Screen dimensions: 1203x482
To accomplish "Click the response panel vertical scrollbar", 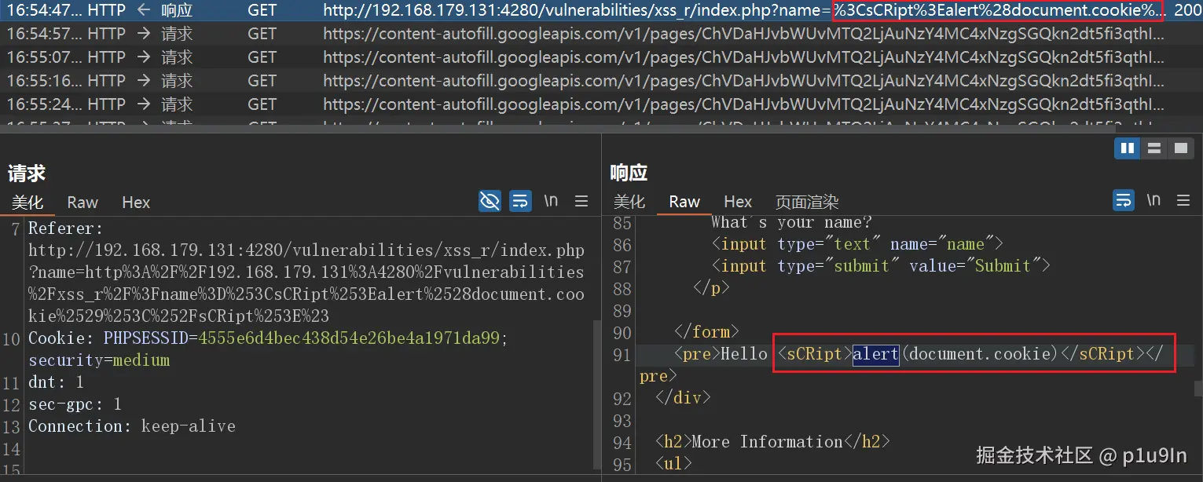I will [x=1197, y=387].
